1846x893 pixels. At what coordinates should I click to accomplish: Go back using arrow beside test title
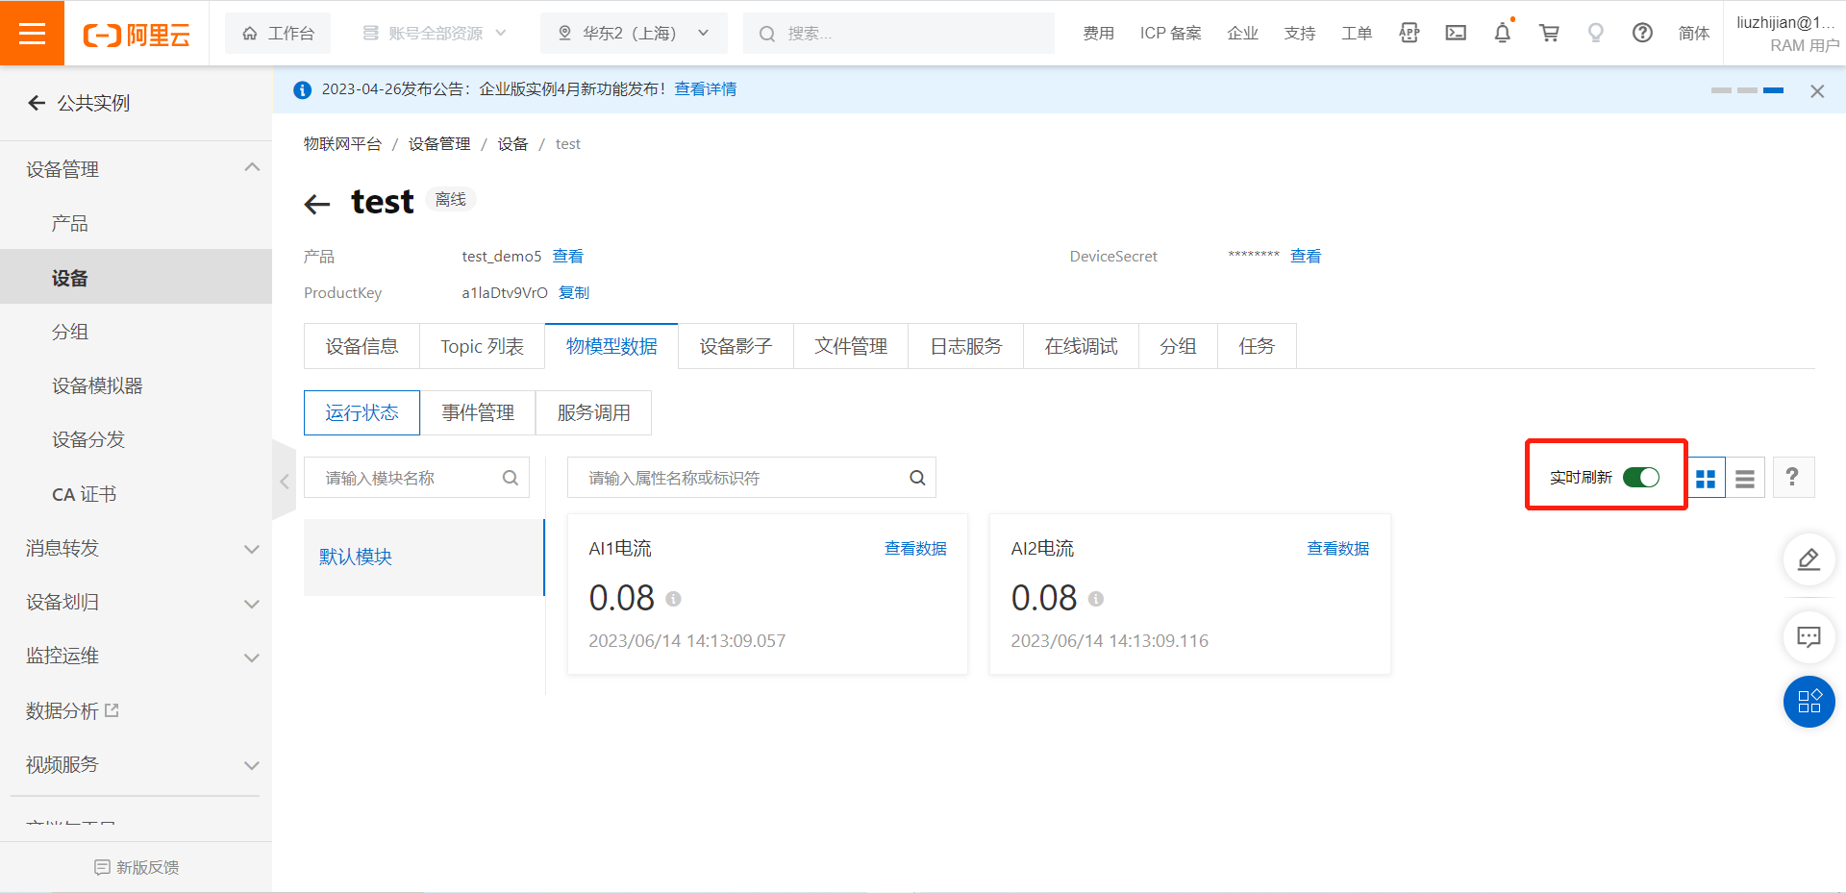(x=317, y=203)
